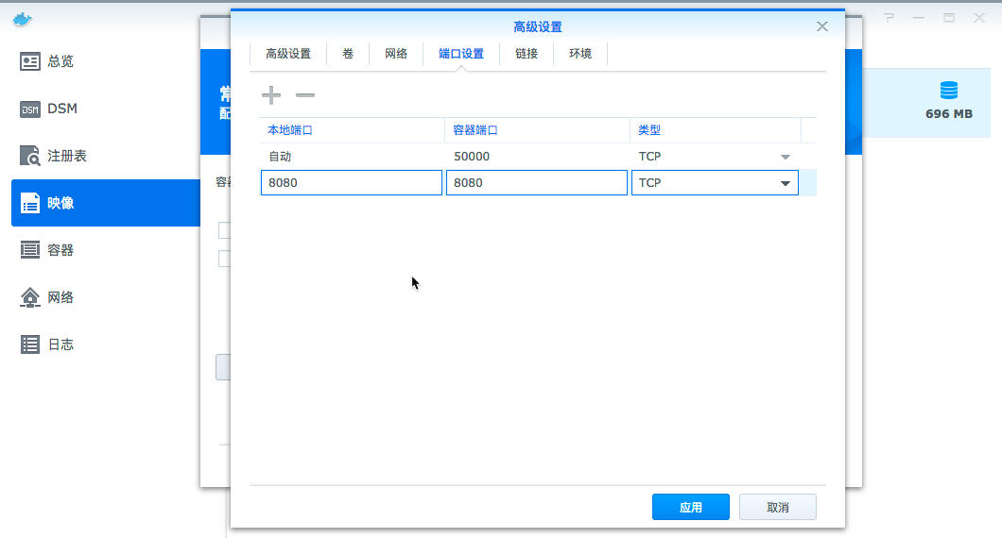
Task: Click the 取消 cancel button
Action: (x=777, y=507)
